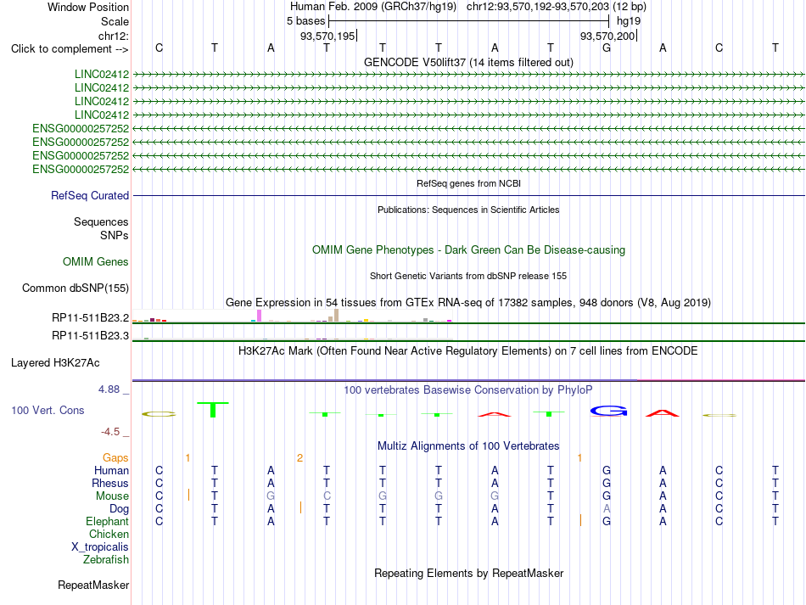The image size is (806, 605).
Task: Click the SNPs label of Publications track
Action: pos(115,235)
